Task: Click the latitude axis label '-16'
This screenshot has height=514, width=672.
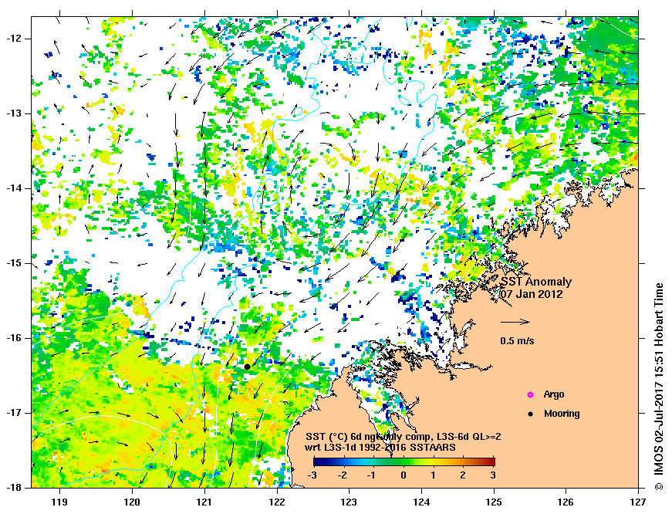Action: (13, 338)
